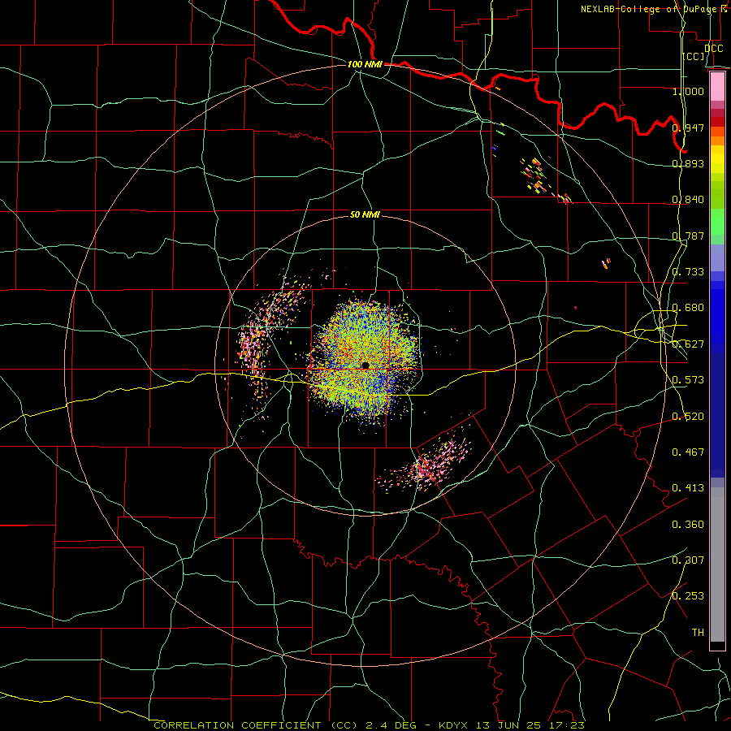Click the 0.520 scale value
Viewport: 731px width, 731px height.
tap(688, 417)
